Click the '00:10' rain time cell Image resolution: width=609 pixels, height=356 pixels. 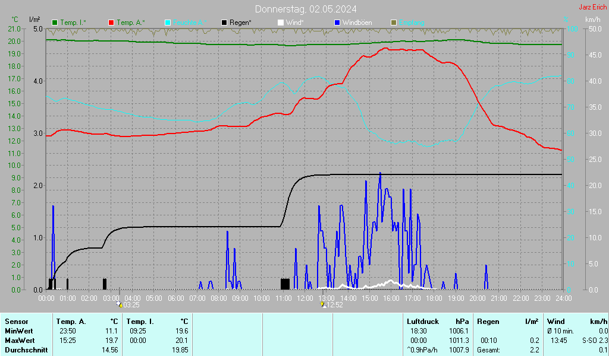(489, 341)
